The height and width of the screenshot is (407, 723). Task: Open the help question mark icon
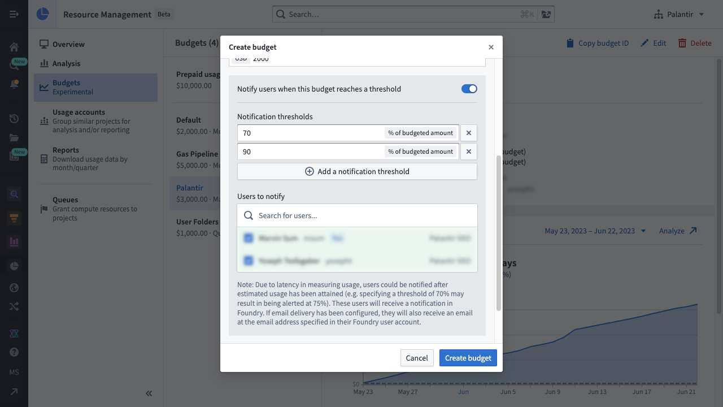[x=14, y=352]
